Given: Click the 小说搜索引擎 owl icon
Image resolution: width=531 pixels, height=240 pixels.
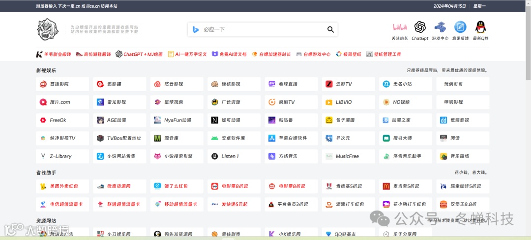Looking at the screenshot, I should pyautogui.click(x=157, y=156).
